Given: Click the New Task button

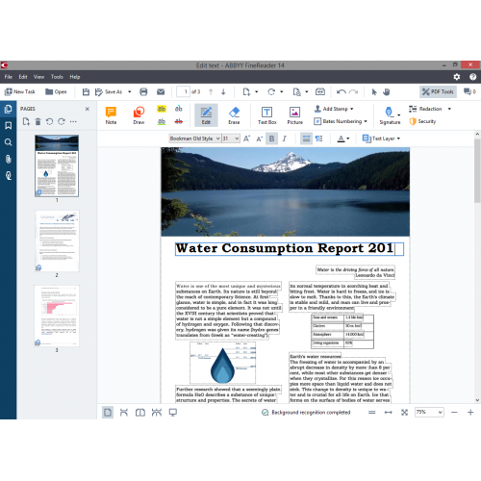Looking at the screenshot, I should tap(20, 91).
